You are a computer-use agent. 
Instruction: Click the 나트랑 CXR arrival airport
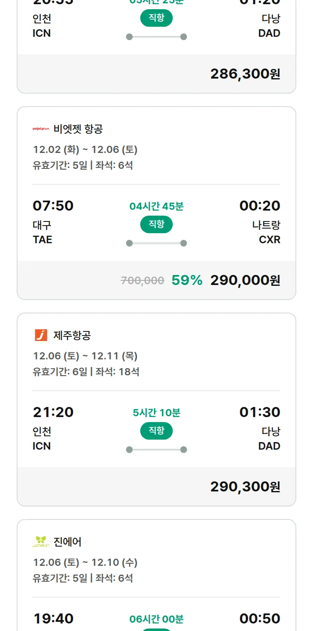coord(266,232)
